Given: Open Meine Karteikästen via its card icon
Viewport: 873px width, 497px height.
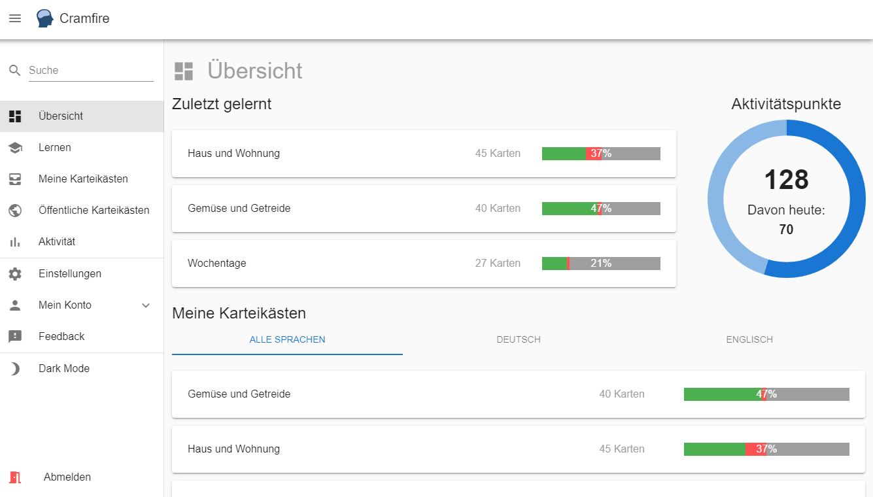Looking at the screenshot, I should point(14,179).
